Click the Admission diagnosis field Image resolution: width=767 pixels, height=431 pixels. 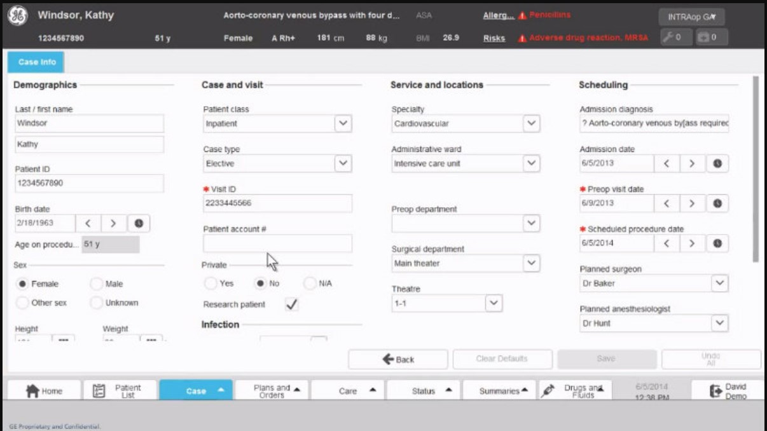coord(654,123)
